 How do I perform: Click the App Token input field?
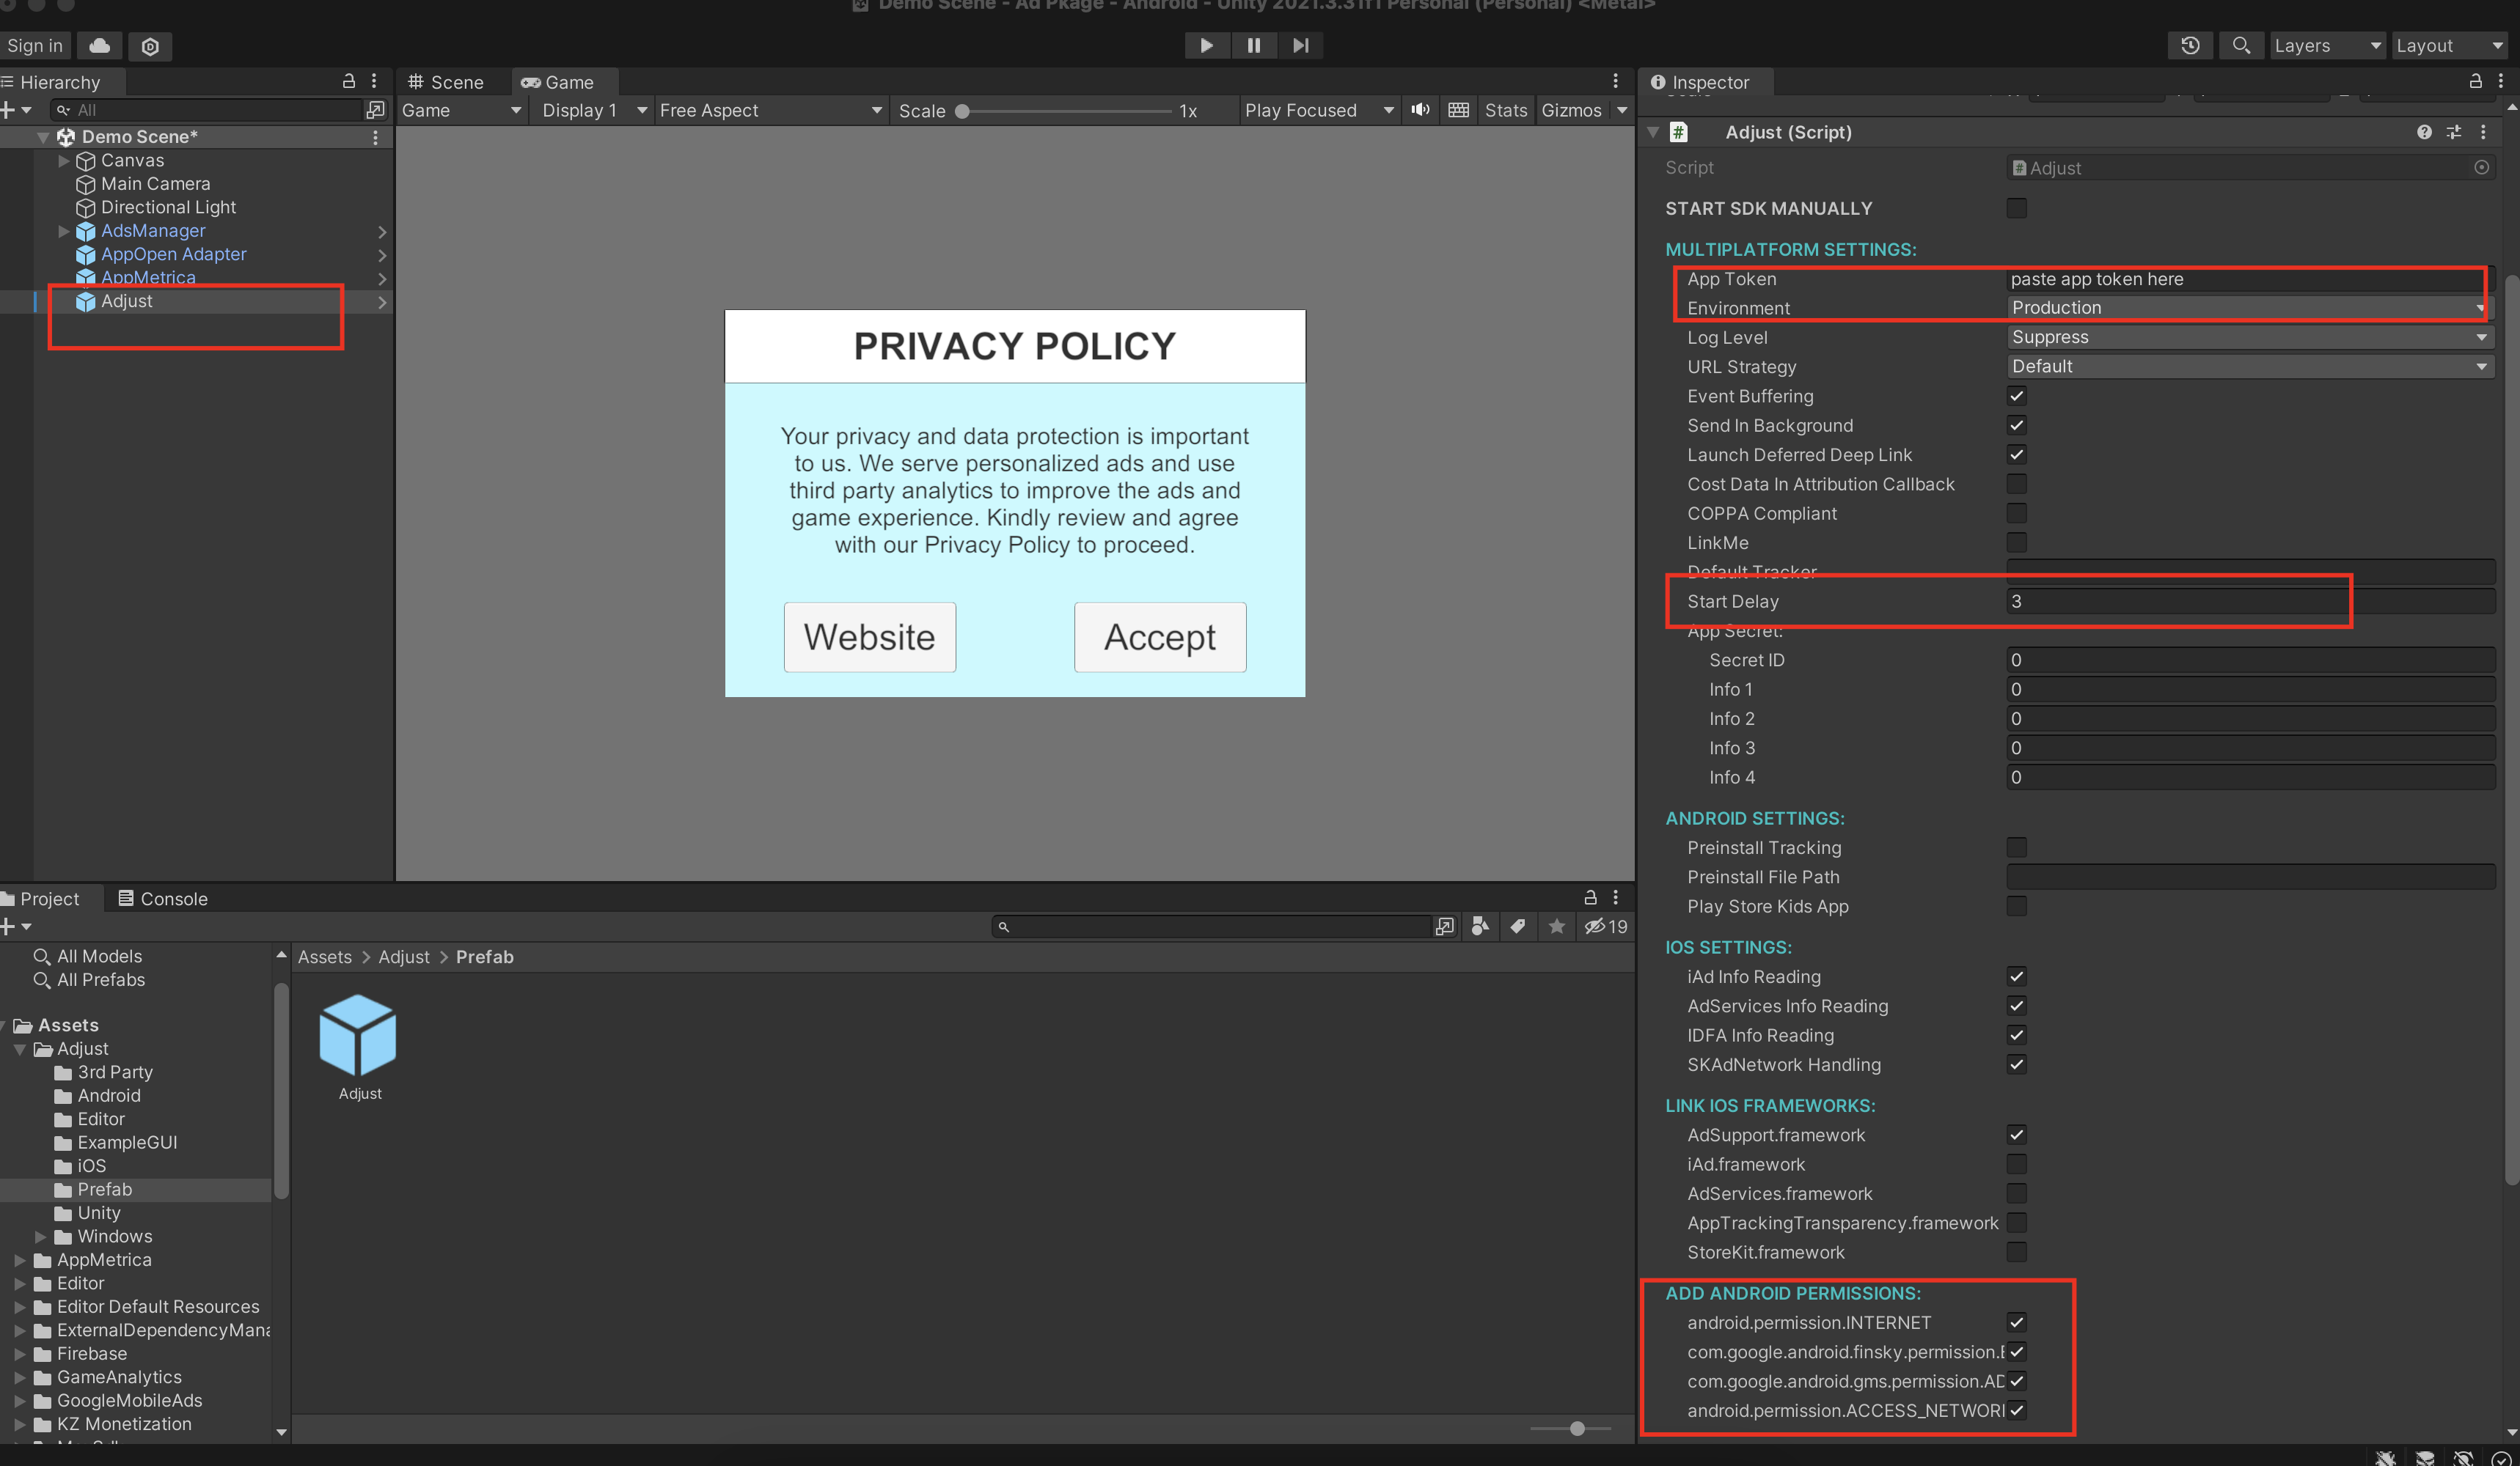coord(2246,279)
